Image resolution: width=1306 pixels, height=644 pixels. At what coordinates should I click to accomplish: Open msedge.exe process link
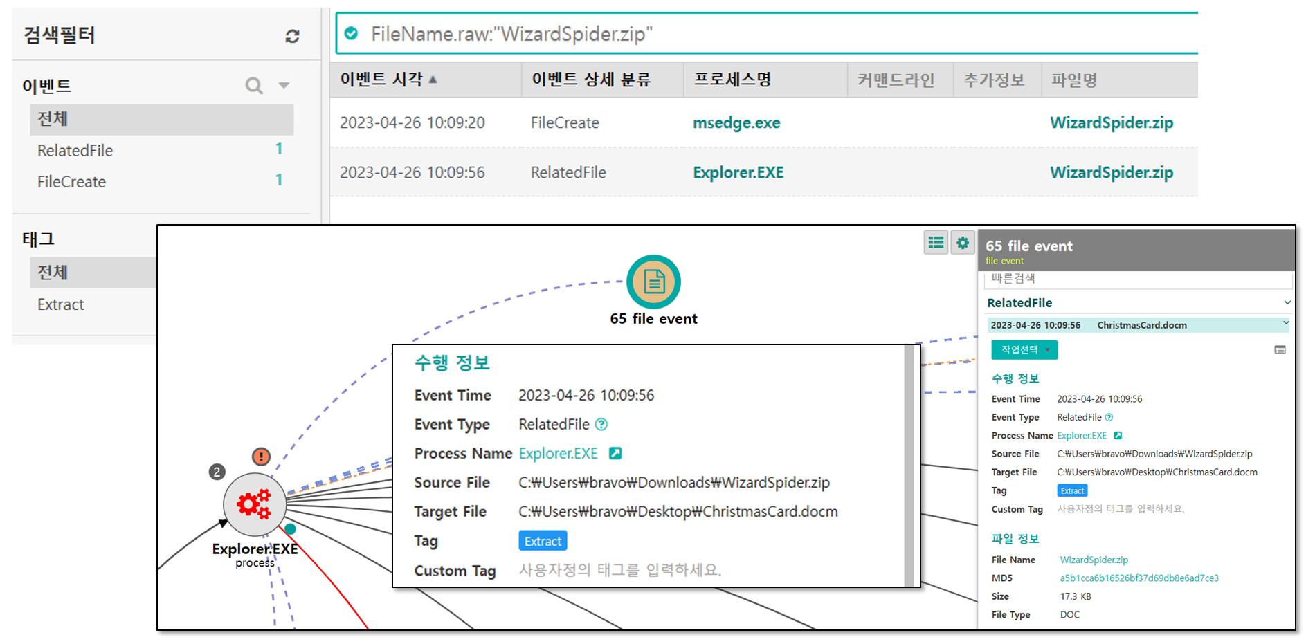(736, 122)
